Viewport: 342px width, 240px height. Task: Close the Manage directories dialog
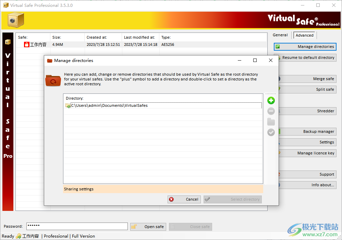pyautogui.click(x=271, y=60)
